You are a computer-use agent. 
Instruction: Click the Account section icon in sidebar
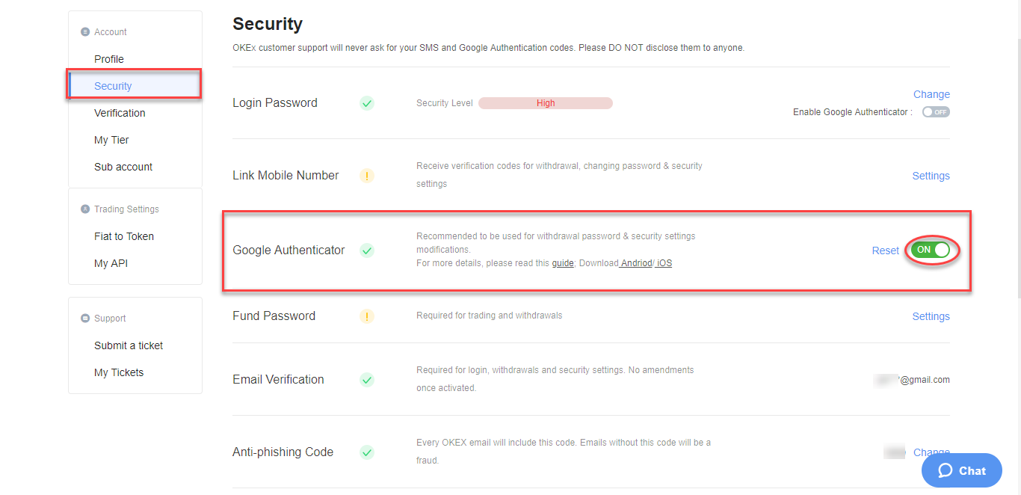coord(85,32)
